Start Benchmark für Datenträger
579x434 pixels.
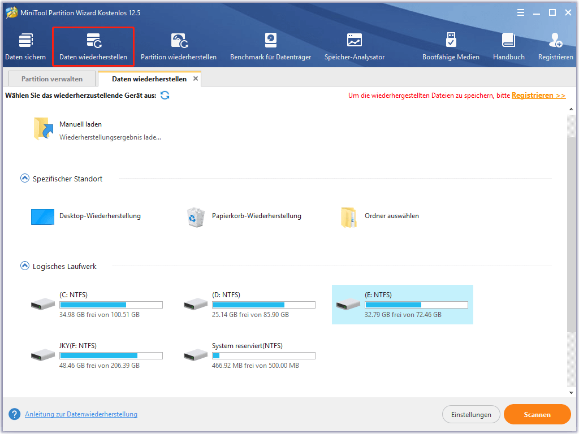tap(270, 46)
